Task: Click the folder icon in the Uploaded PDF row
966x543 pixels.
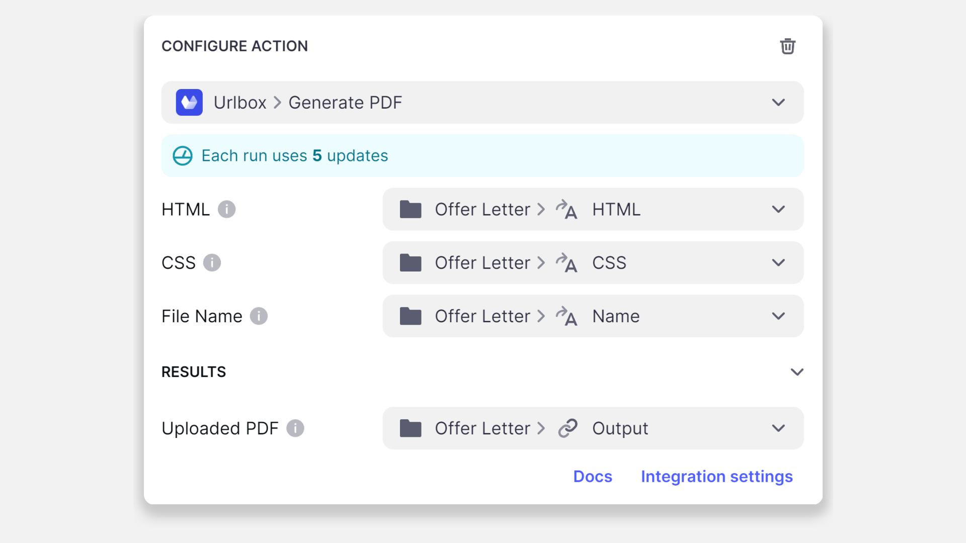Action: (411, 428)
